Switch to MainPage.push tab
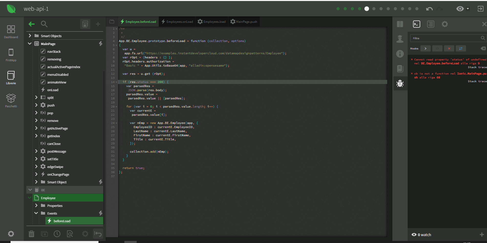 pyautogui.click(x=244, y=22)
